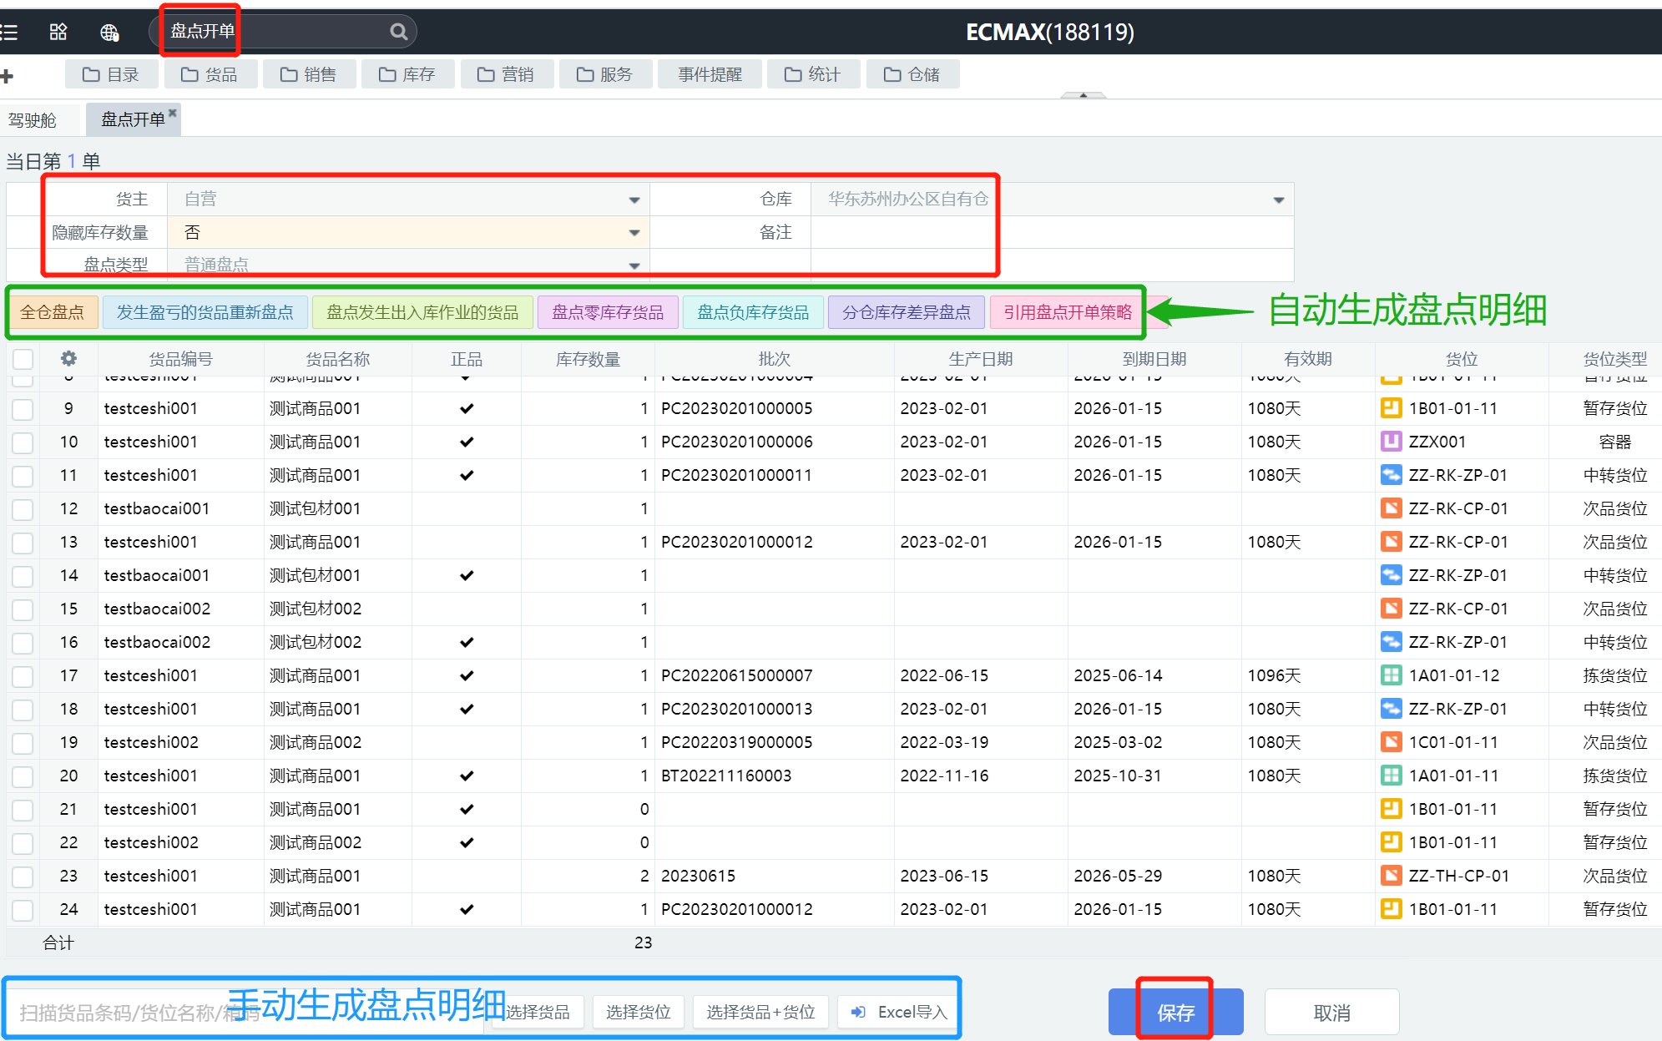
Task: Open the 货品 menu folder
Action: tap(210, 74)
